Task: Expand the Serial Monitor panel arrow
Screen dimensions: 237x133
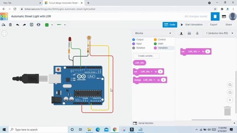Action: pyautogui.click(x=234, y=123)
